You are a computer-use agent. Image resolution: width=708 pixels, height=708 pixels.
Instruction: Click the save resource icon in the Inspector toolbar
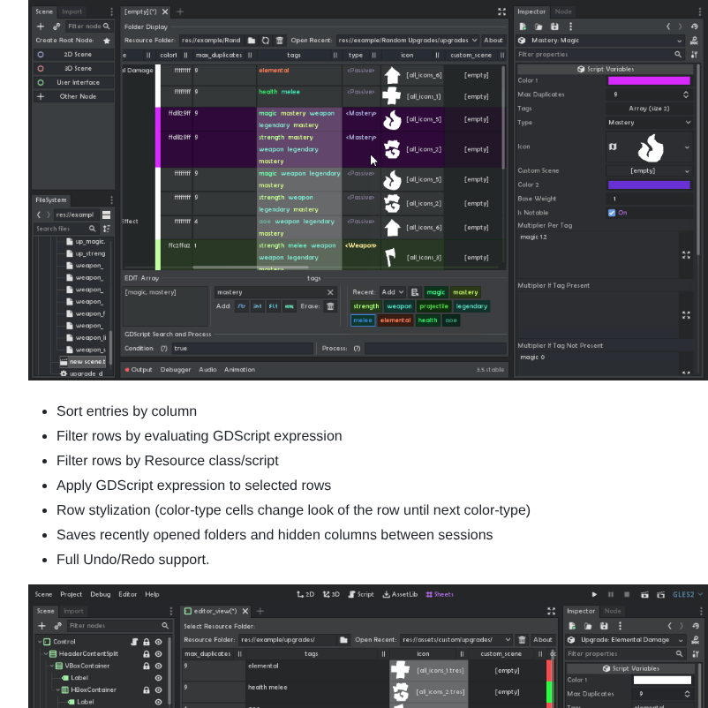[x=554, y=26]
